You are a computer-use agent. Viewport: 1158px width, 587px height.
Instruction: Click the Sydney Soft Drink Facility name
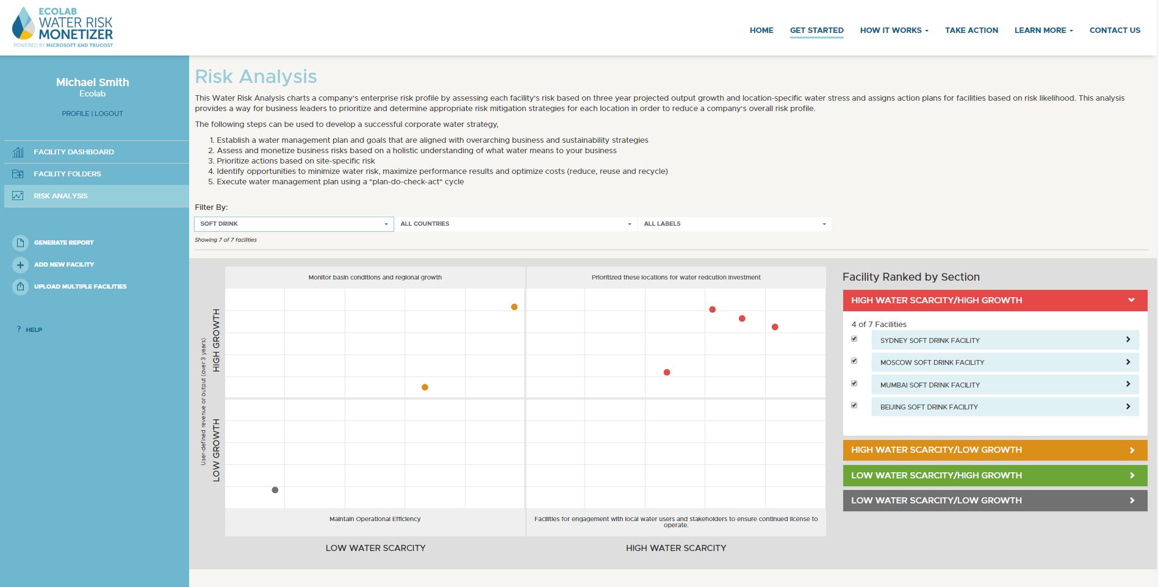930,340
